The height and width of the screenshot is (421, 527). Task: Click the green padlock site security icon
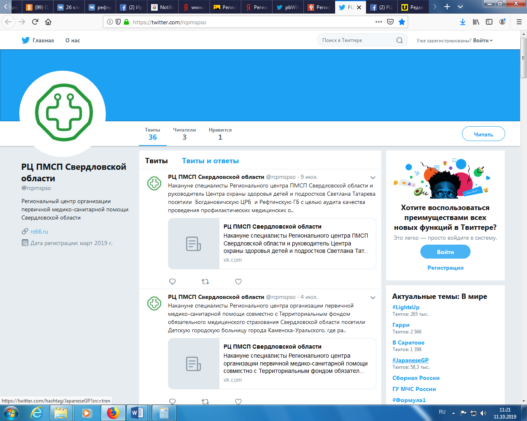126,22
